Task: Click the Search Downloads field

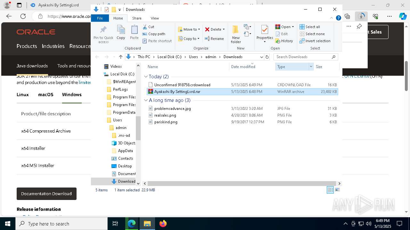Action: pyautogui.click(x=306, y=57)
